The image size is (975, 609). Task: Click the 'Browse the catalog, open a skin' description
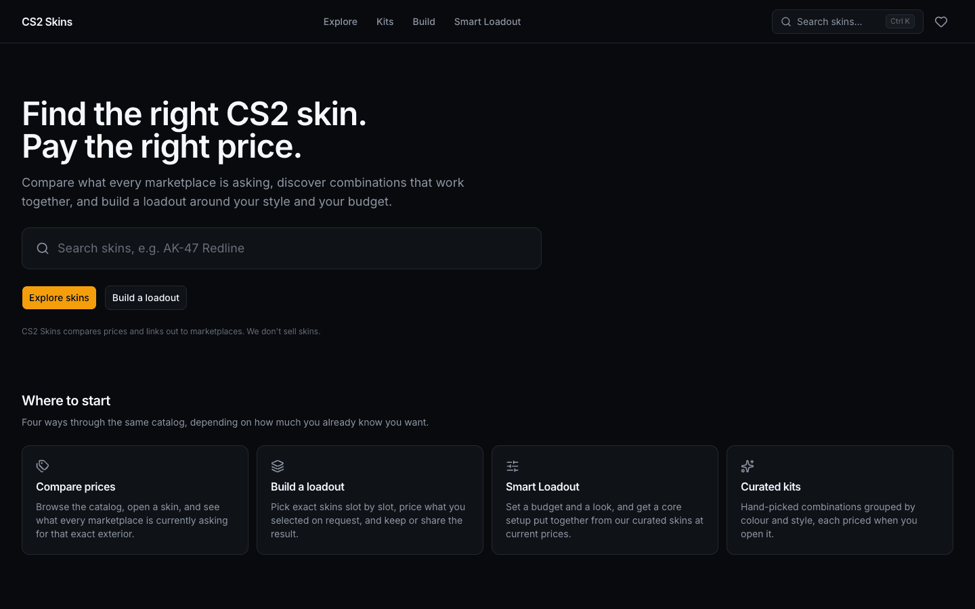coord(132,520)
